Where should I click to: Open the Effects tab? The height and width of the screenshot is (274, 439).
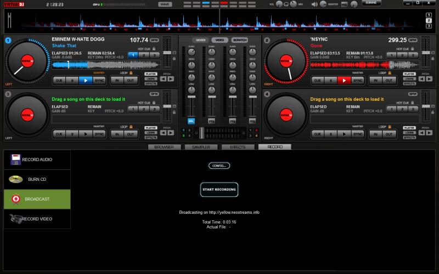point(238,147)
